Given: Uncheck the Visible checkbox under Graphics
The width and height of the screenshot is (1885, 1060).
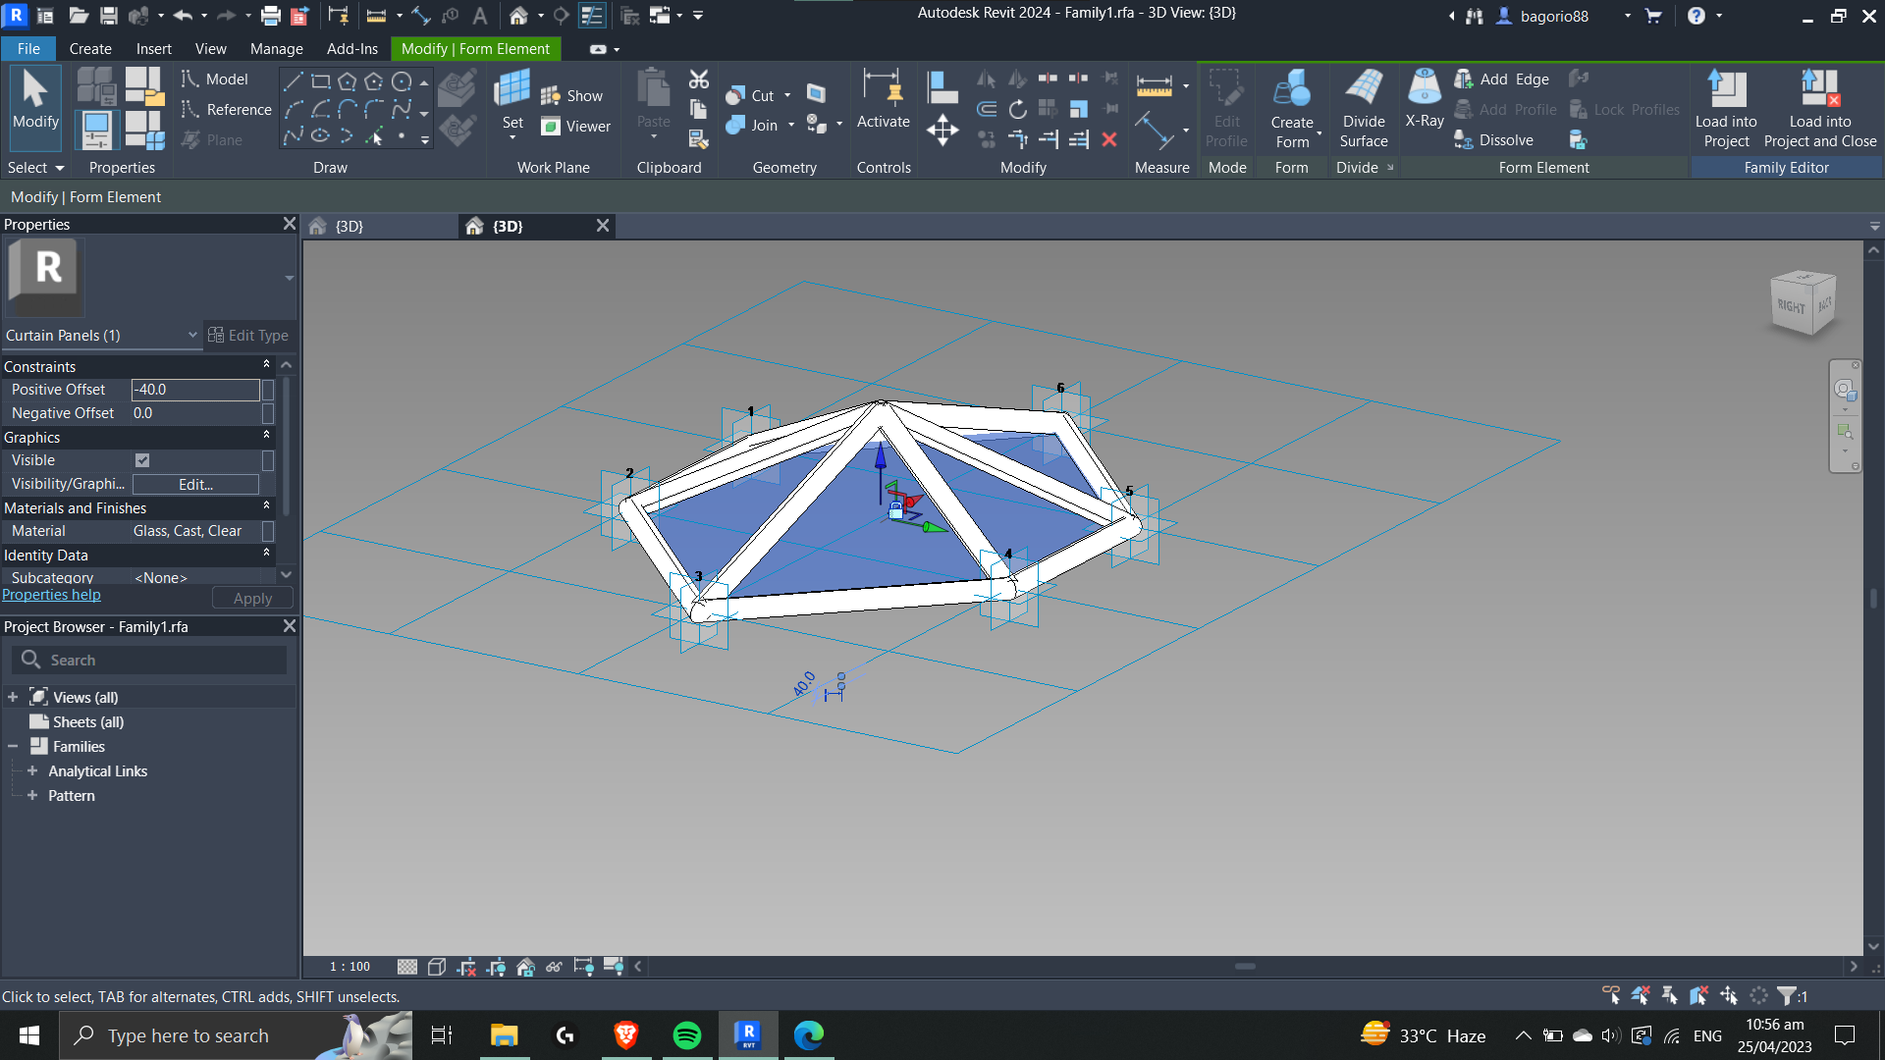Looking at the screenshot, I should 142,459.
